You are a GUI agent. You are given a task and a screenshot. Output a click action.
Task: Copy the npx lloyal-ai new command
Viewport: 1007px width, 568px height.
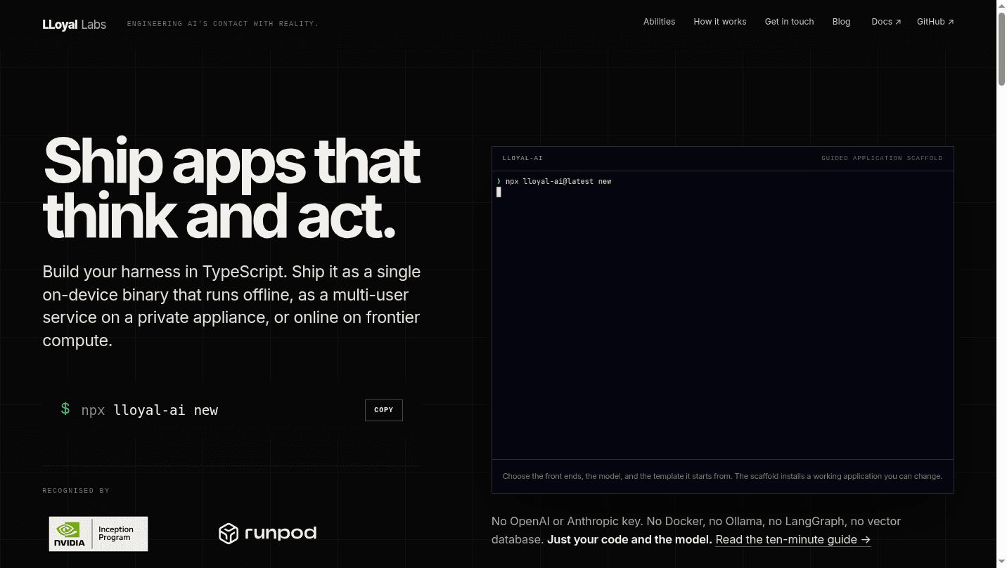383,410
